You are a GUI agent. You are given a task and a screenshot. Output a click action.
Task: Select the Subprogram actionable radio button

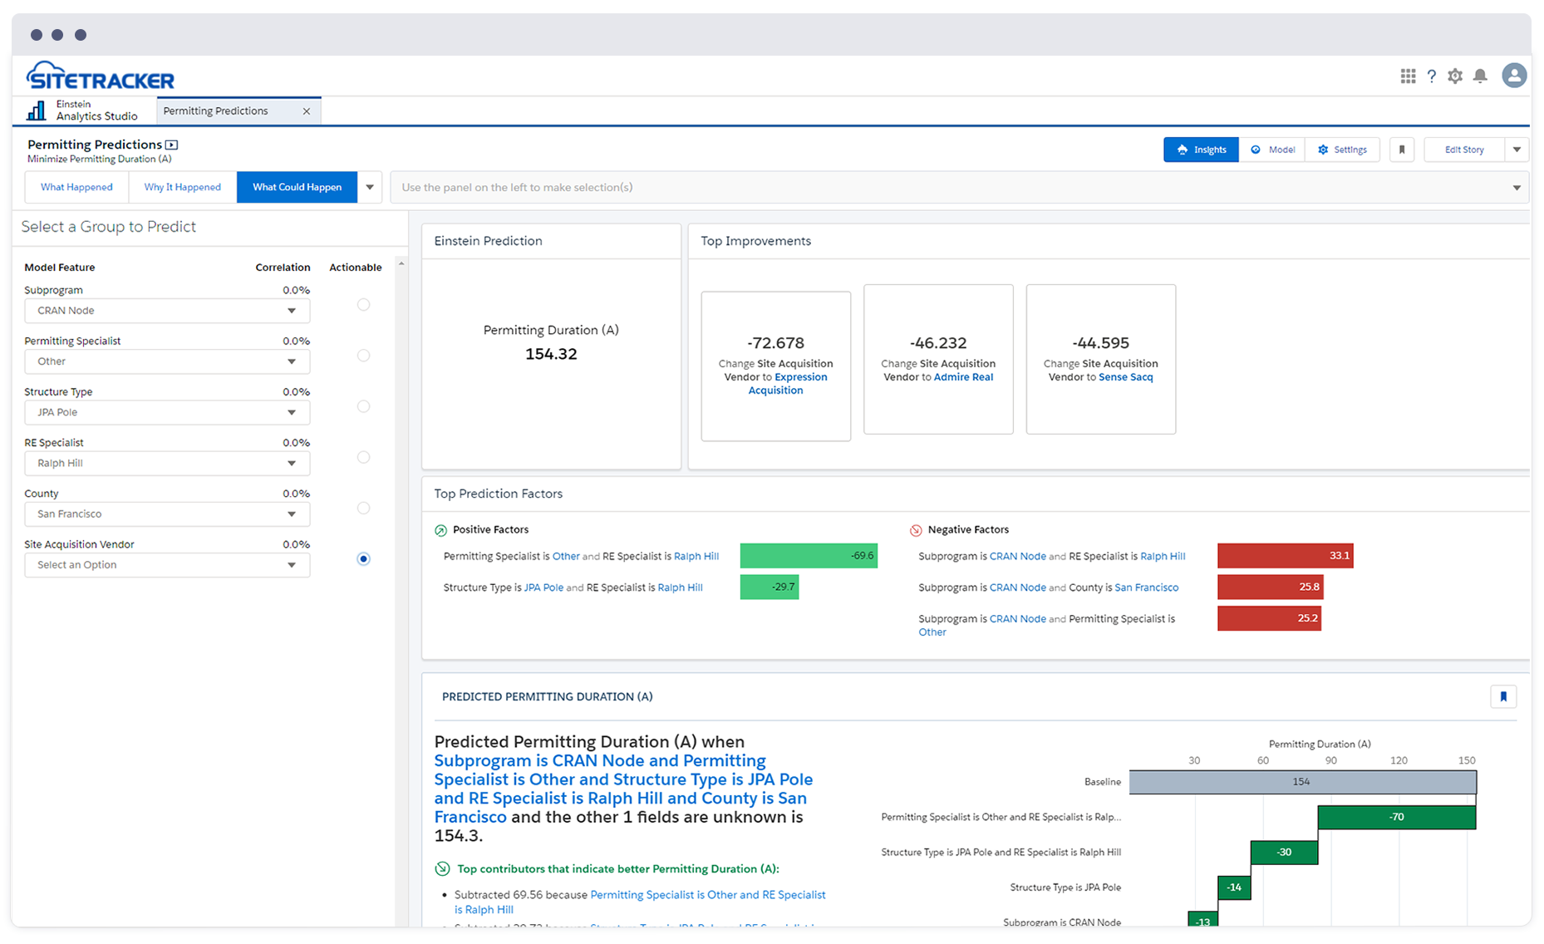[363, 305]
